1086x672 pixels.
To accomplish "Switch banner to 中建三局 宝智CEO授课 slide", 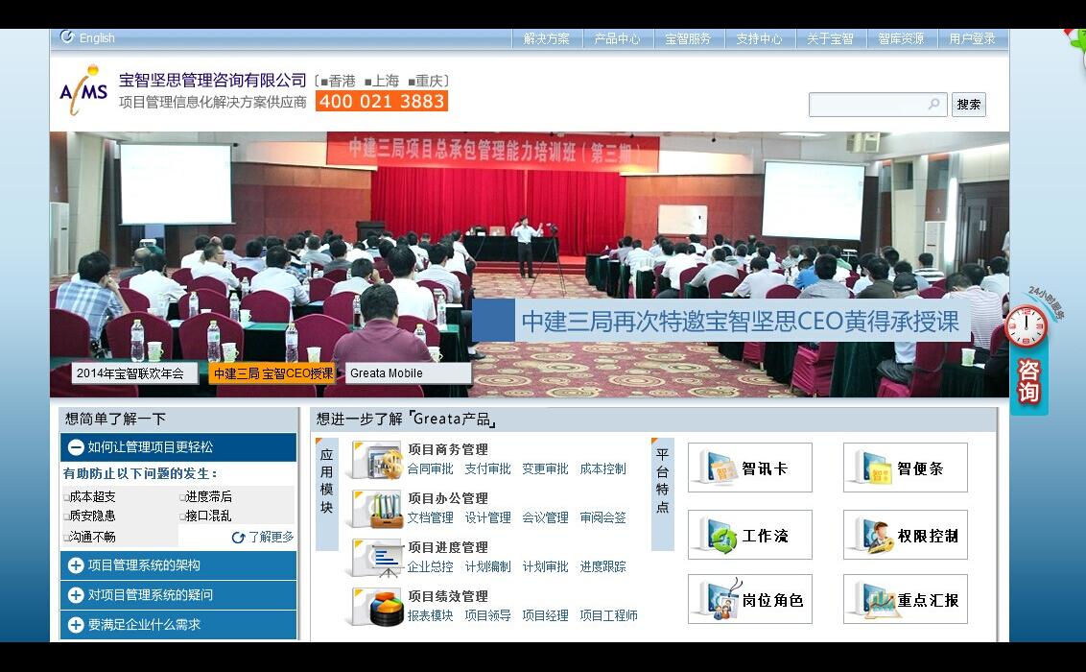I will click(272, 373).
